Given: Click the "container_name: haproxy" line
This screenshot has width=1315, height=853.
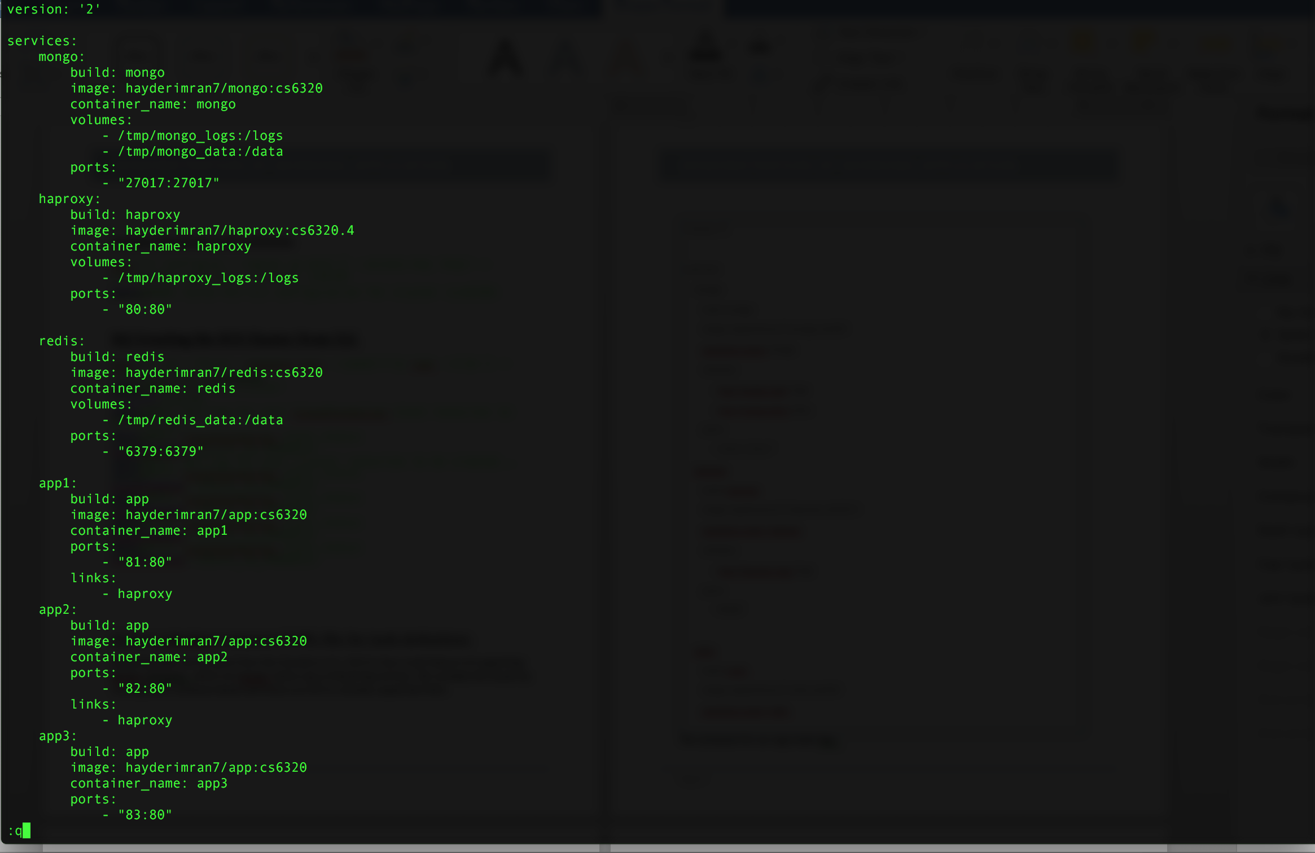Looking at the screenshot, I should tap(161, 246).
